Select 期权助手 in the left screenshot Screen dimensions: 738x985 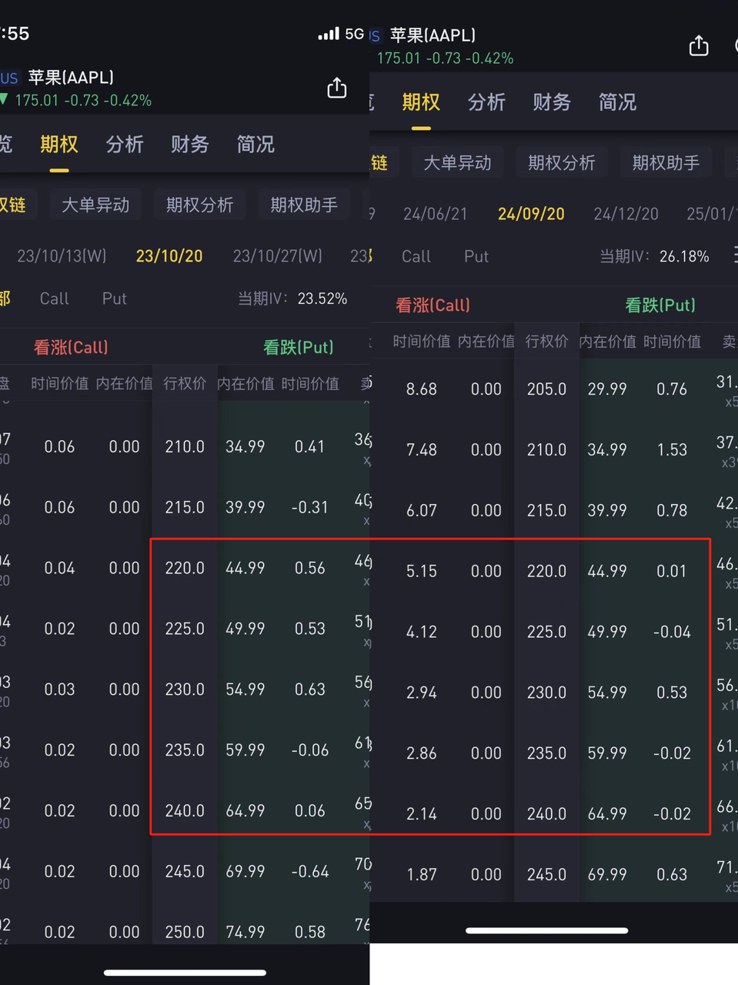(304, 205)
